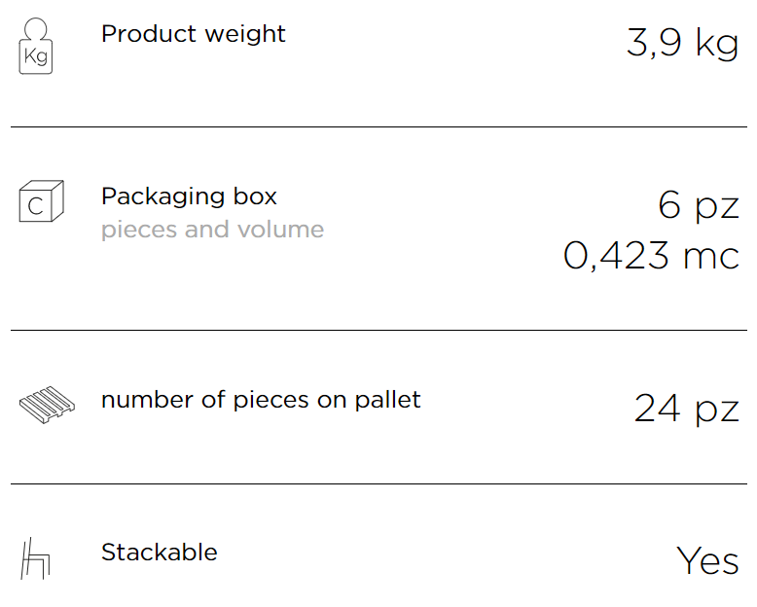Click the divider above Stackable row

point(378,483)
